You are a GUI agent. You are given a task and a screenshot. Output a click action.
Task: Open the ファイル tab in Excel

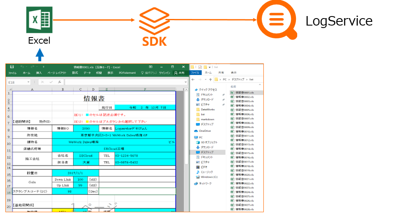(x=12, y=73)
